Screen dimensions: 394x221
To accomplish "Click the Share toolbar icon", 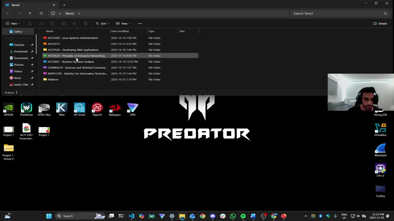I will tap(74, 24).
